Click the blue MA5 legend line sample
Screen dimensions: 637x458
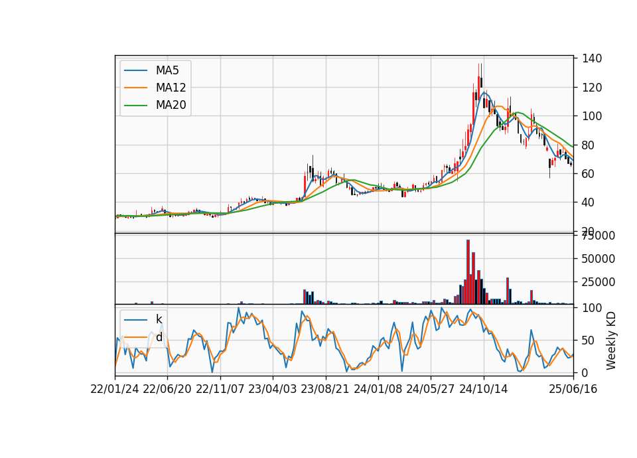[135, 71]
